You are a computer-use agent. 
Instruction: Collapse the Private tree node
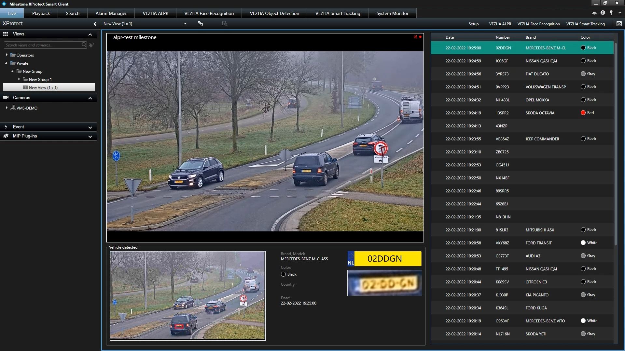(x=7, y=63)
